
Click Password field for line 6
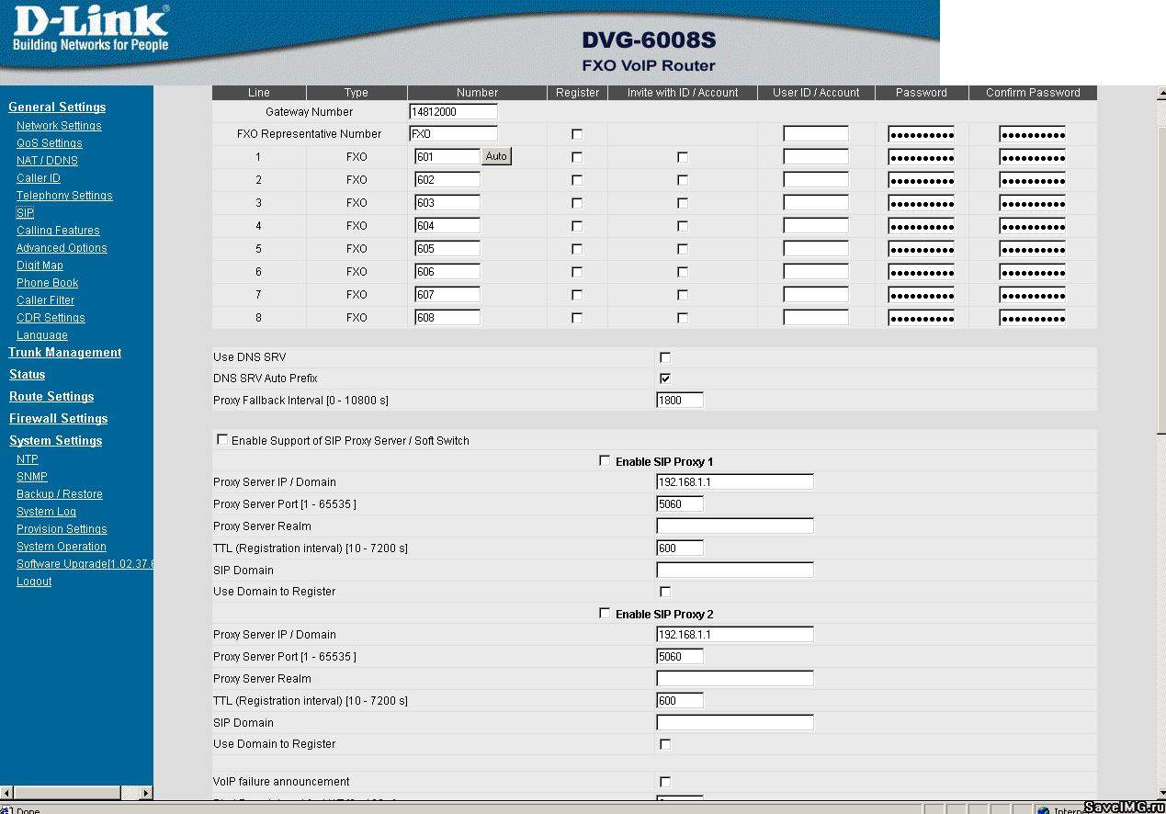click(x=922, y=272)
